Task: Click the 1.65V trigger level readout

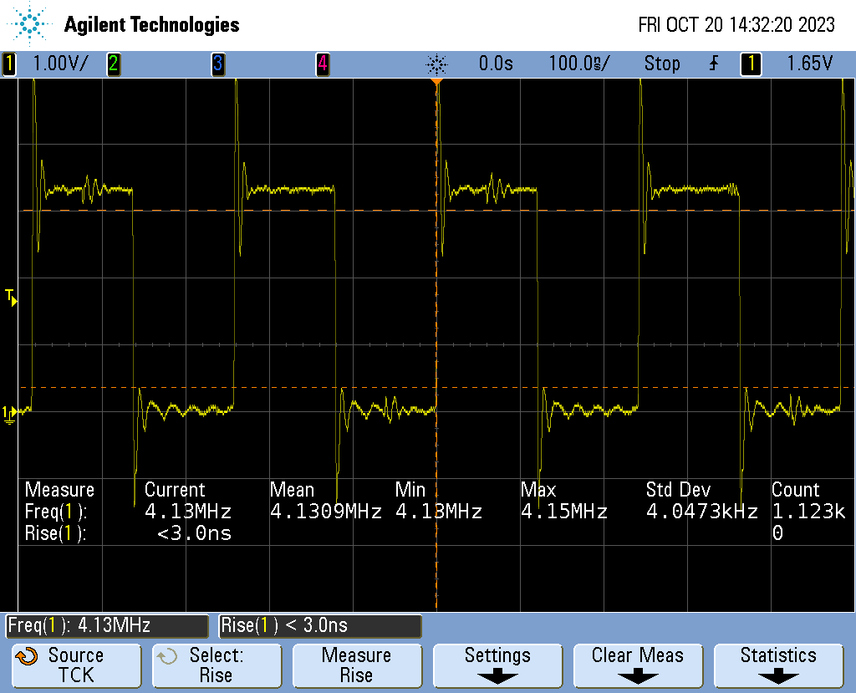Action: [x=809, y=64]
